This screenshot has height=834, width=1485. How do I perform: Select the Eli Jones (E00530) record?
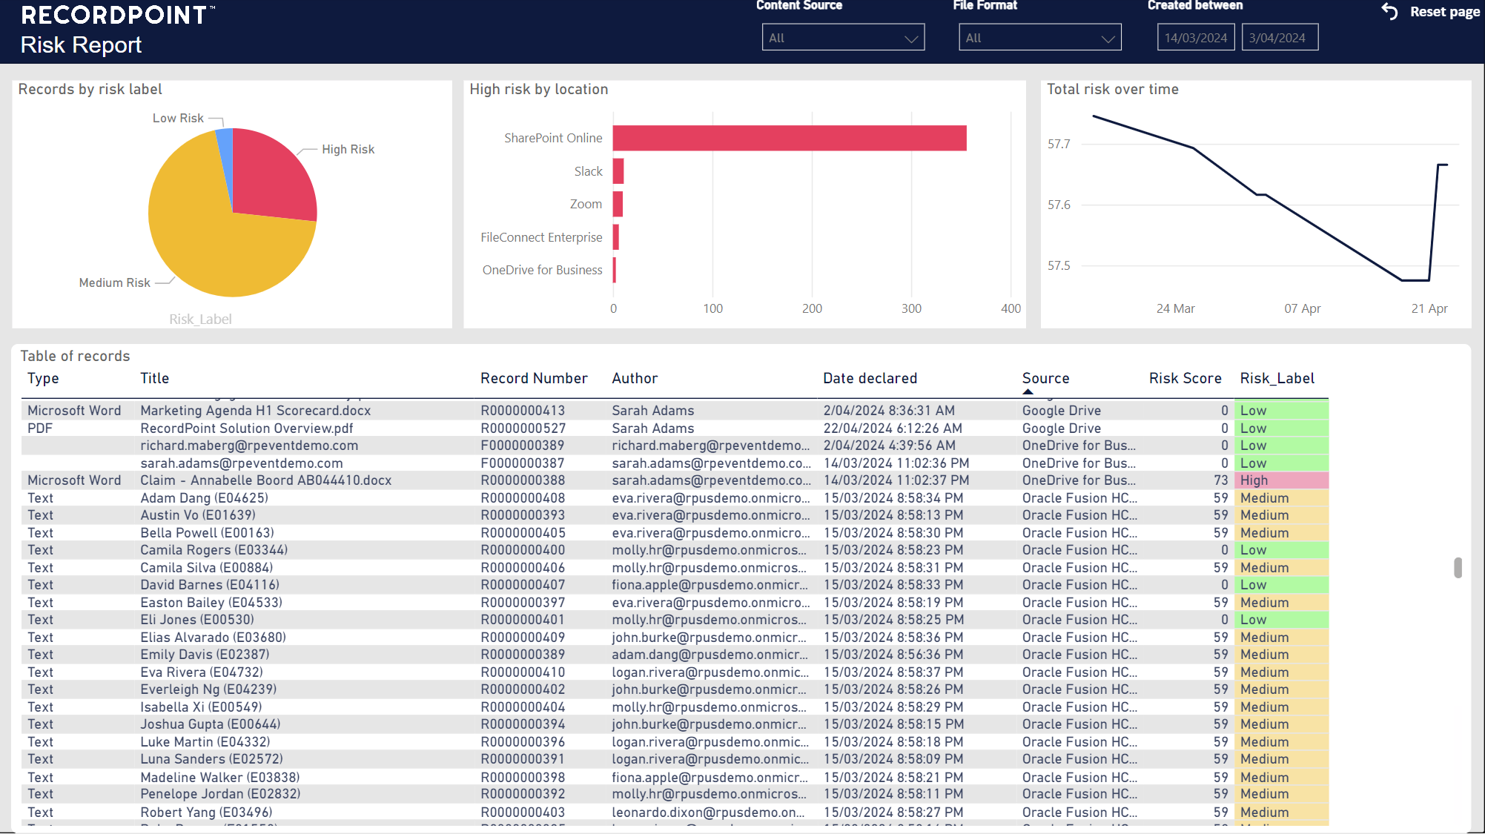pyautogui.click(x=675, y=620)
